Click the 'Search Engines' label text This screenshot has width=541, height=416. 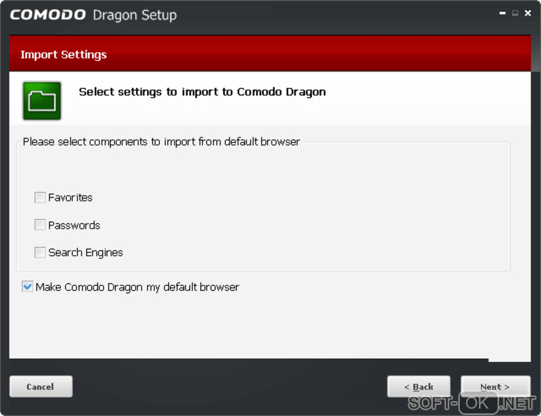[85, 253]
